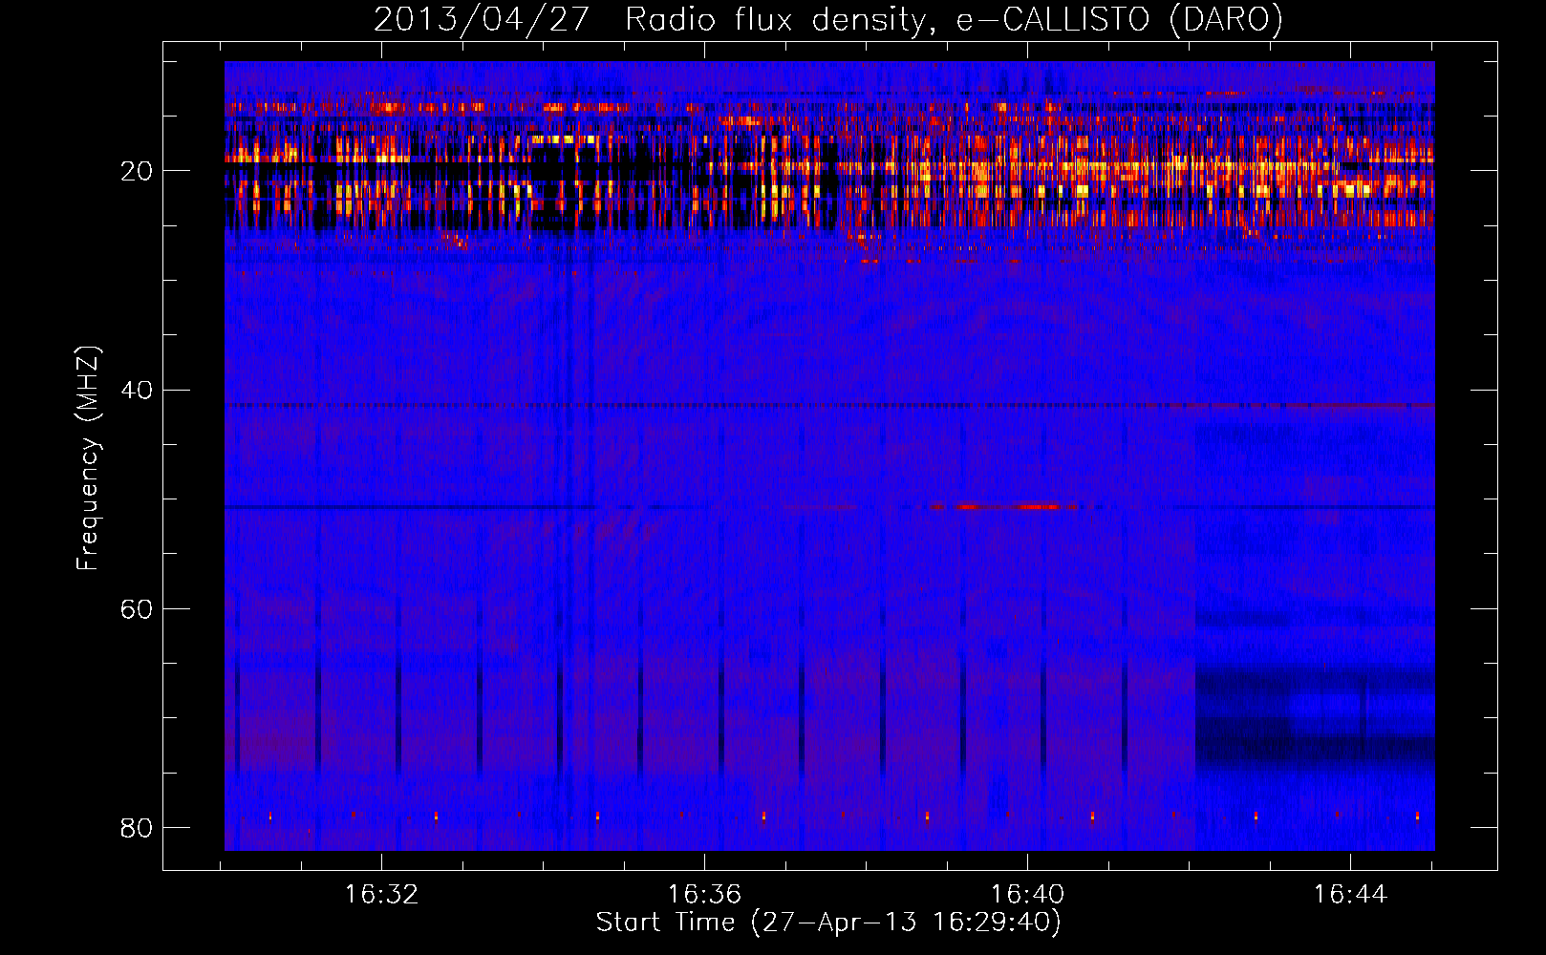
Task: Click the 'Start Time (27-Apr-13 16:29:40)' label
Action: [828, 923]
